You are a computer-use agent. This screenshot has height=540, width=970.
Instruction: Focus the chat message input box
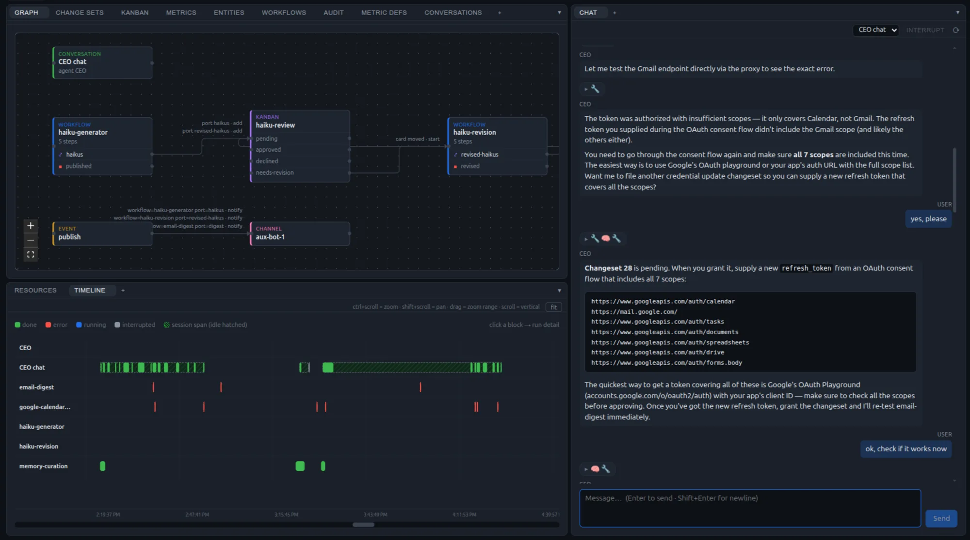click(x=750, y=508)
